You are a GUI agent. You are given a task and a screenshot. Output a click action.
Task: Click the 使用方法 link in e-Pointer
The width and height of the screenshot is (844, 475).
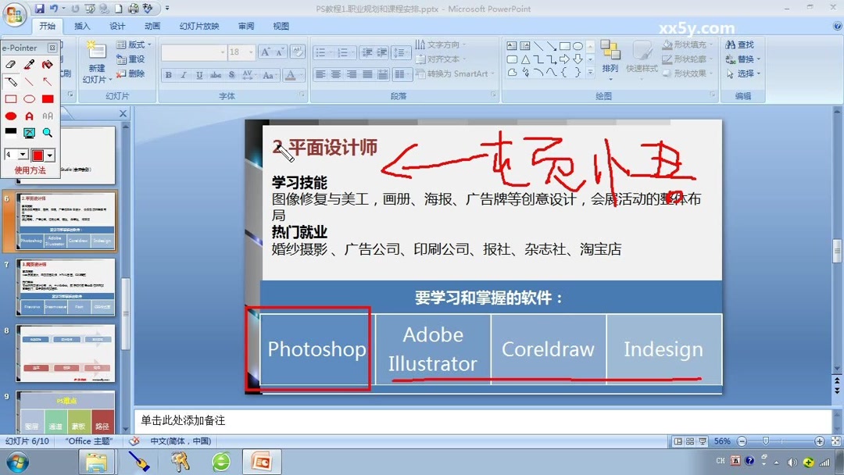pyautogui.click(x=30, y=169)
